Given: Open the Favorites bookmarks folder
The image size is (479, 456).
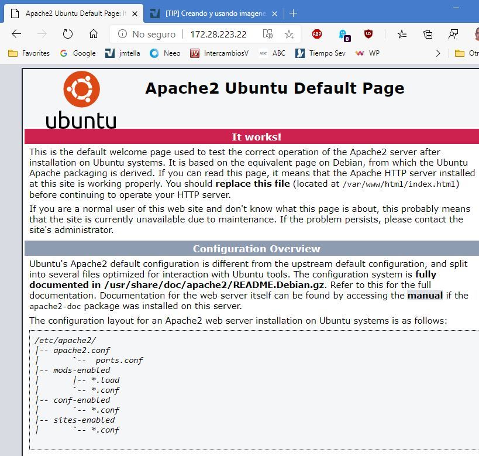Looking at the screenshot, I should pyautogui.click(x=29, y=53).
